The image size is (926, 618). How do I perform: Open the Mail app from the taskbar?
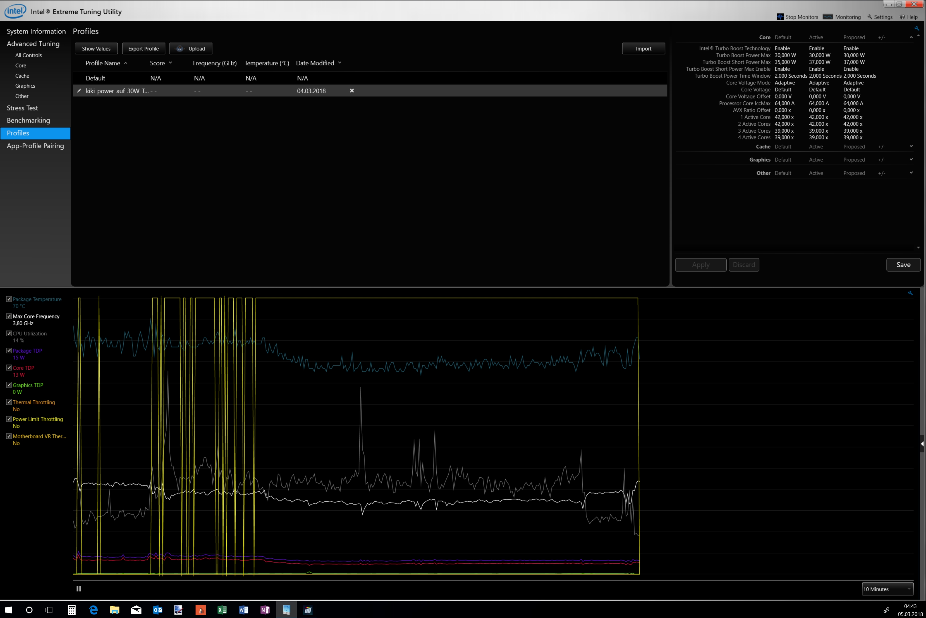136,610
